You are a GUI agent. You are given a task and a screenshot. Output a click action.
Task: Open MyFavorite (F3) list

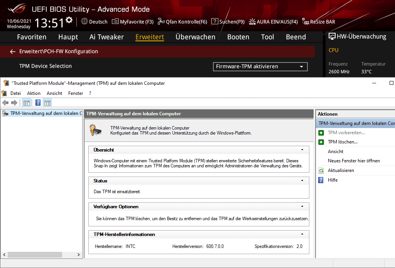[133, 22]
